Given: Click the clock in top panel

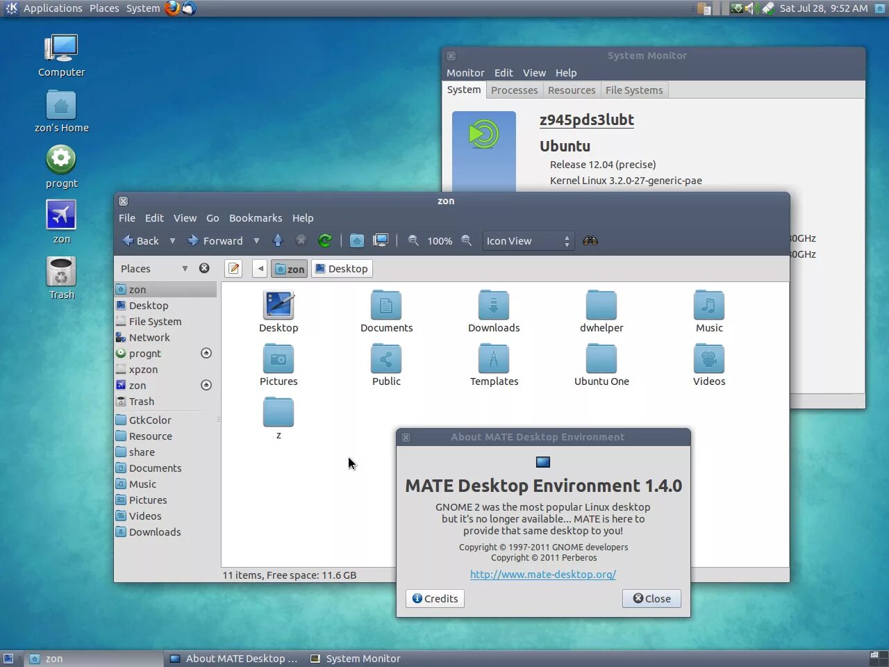Looking at the screenshot, I should point(824,8).
